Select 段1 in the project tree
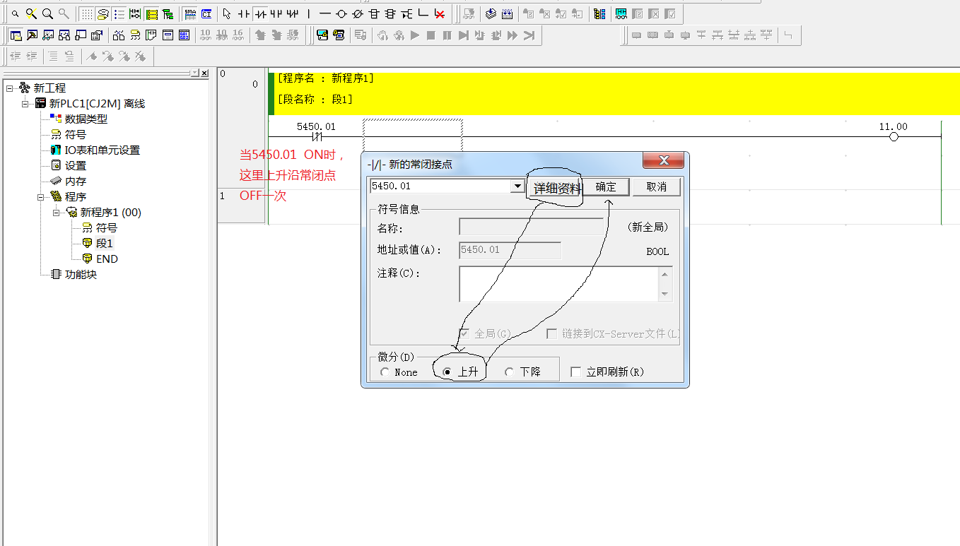The image size is (960, 546). pyautogui.click(x=104, y=244)
